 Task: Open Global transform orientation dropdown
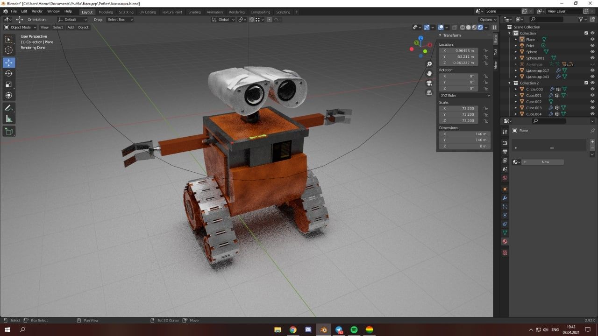click(x=223, y=20)
